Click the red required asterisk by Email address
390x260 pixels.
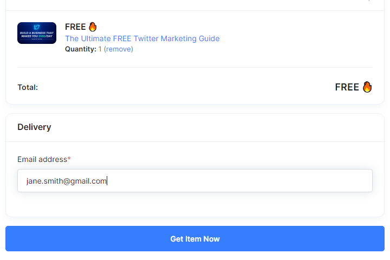click(x=69, y=158)
